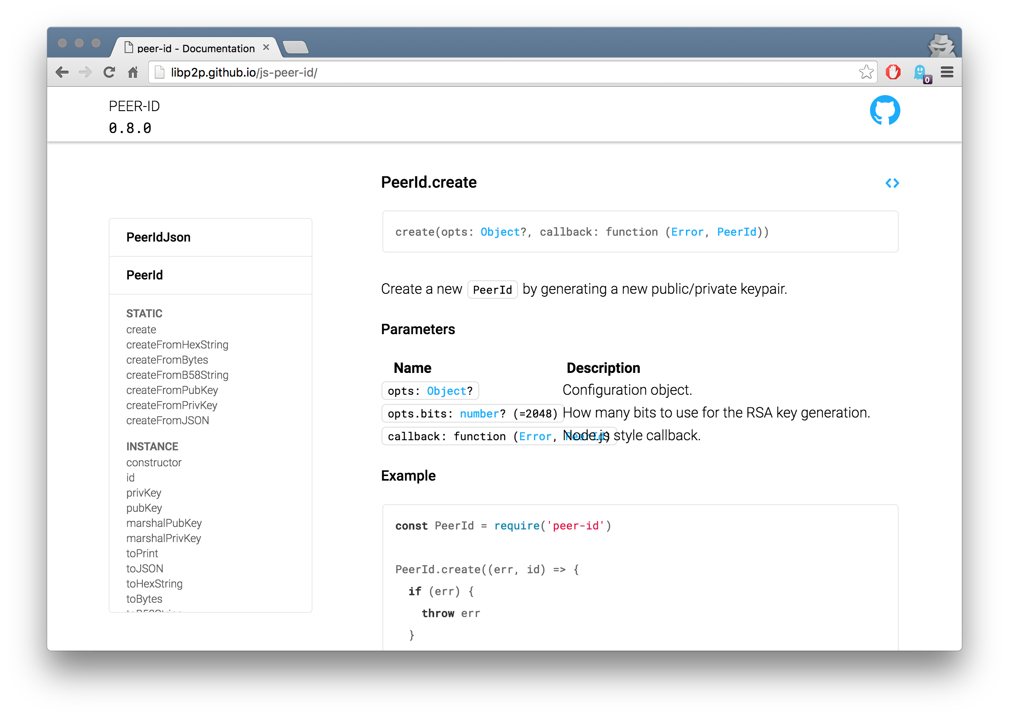This screenshot has width=1009, height=718.
Task: Open a new browser tab
Action: click(295, 47)
